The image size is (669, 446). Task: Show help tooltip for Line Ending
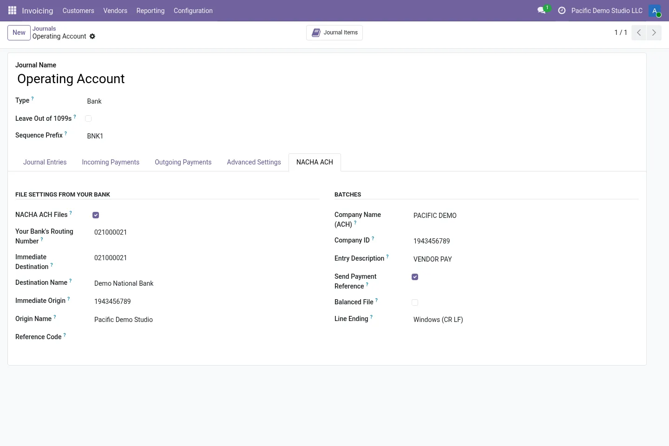click(371, 317)
